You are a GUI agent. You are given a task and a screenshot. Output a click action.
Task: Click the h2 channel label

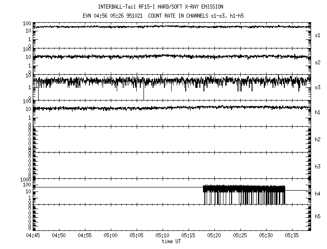pyautogui.click(x=318, y=139)
